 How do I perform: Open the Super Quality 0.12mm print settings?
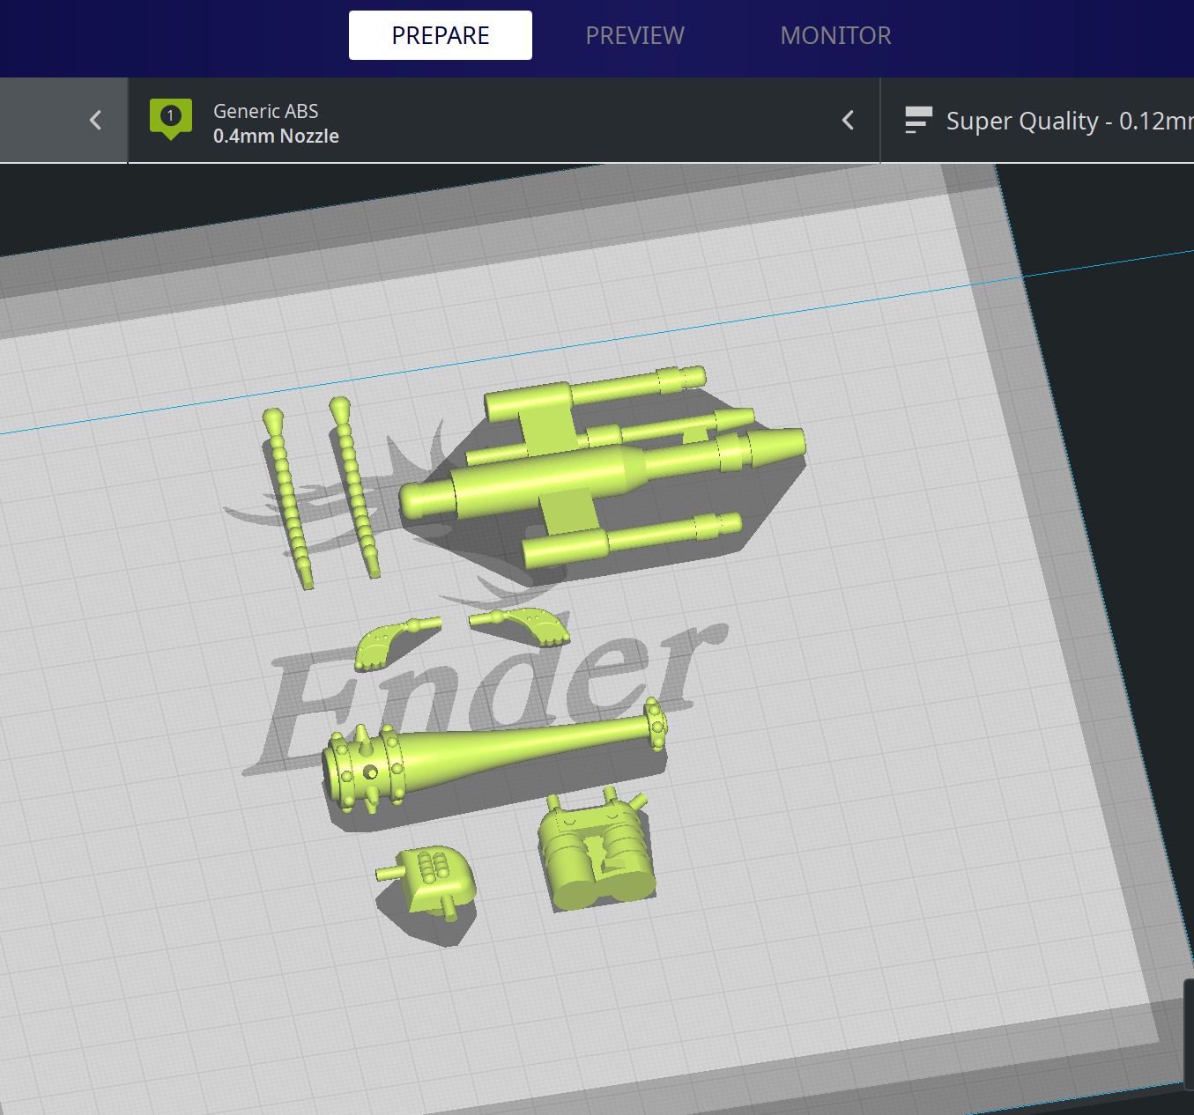coord(1066,121)
